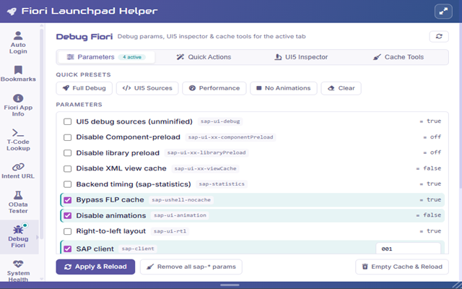The height and width of the screenshot is (289, 462).
Task: Click the SAP client value field showing 001
Action: coord(408,249)
